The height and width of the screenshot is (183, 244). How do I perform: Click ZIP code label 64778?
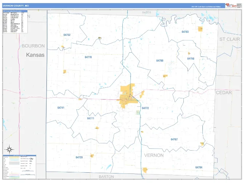pyautogui.click(x=88, y=57)
